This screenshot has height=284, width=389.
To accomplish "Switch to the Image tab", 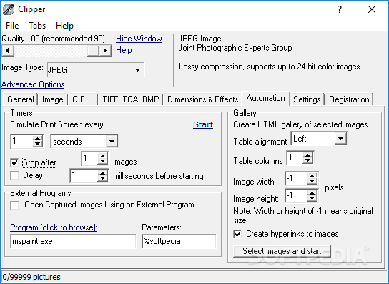I will click(x=53, y=99).
